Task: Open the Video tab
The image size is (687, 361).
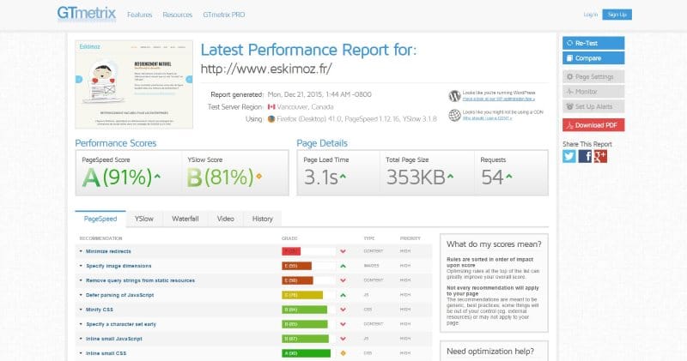Action: [x=226, y=219]
